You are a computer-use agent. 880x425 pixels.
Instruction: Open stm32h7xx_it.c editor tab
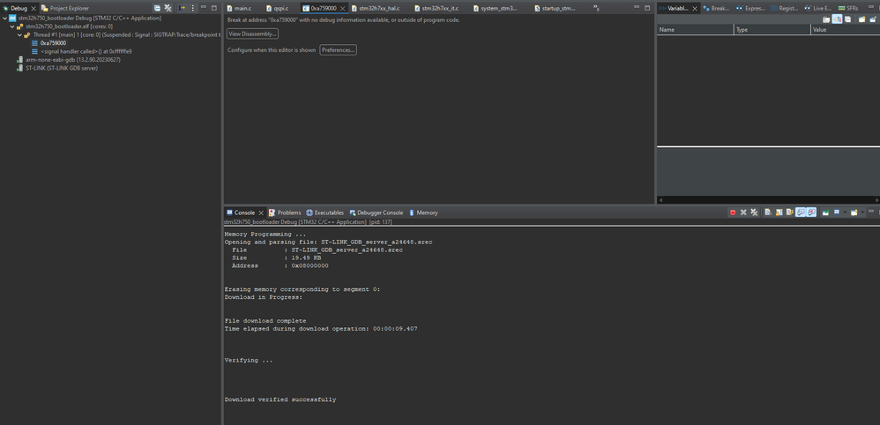pyautogui.click(x=436, y=9)
